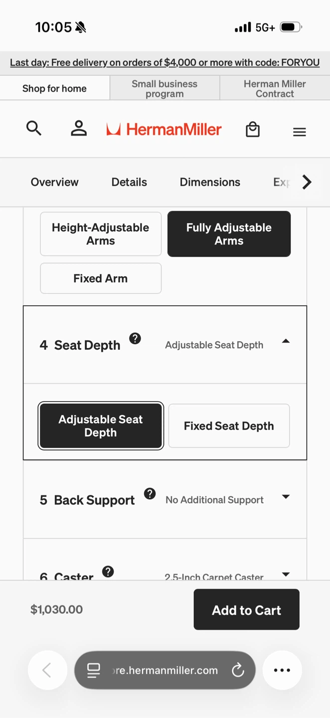Image resolution: width=330 pixels, height=718 pixels.
Task: Expand the Caster section arrow
Action: 286,574
